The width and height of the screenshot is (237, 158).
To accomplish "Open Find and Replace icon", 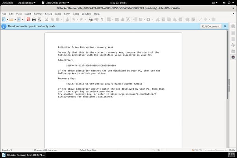I will pyautogui.click(x=91, y=20).
